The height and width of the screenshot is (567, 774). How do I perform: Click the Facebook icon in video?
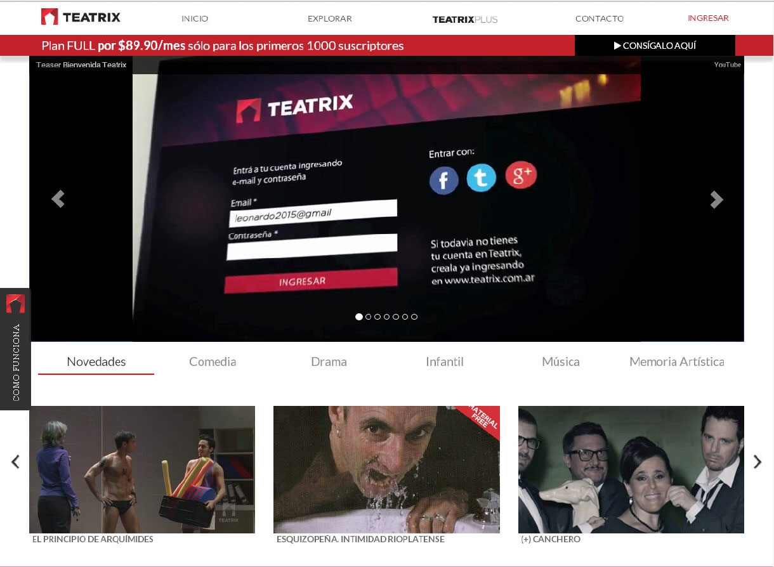pyautogui.click(x=443, y=180)
